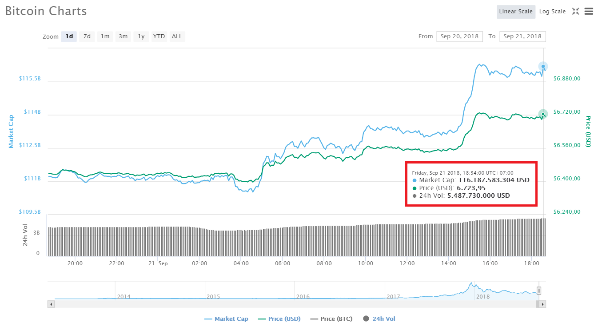The width and height of the screenshot is (598, 327).
Task: Click the $6.720,00 price axis label
Action: [567, 112]
